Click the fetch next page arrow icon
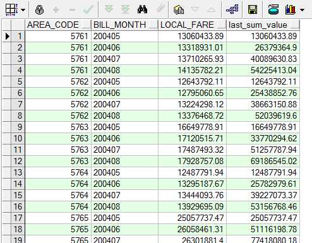The width and height of the screenshot is (312, 243). [x=109, y=9]
